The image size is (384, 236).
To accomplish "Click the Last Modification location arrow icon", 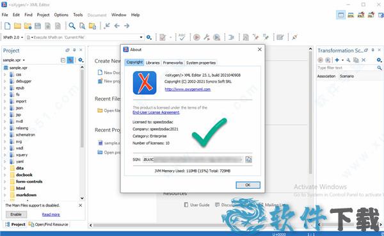I will click(x=107, y=26).
